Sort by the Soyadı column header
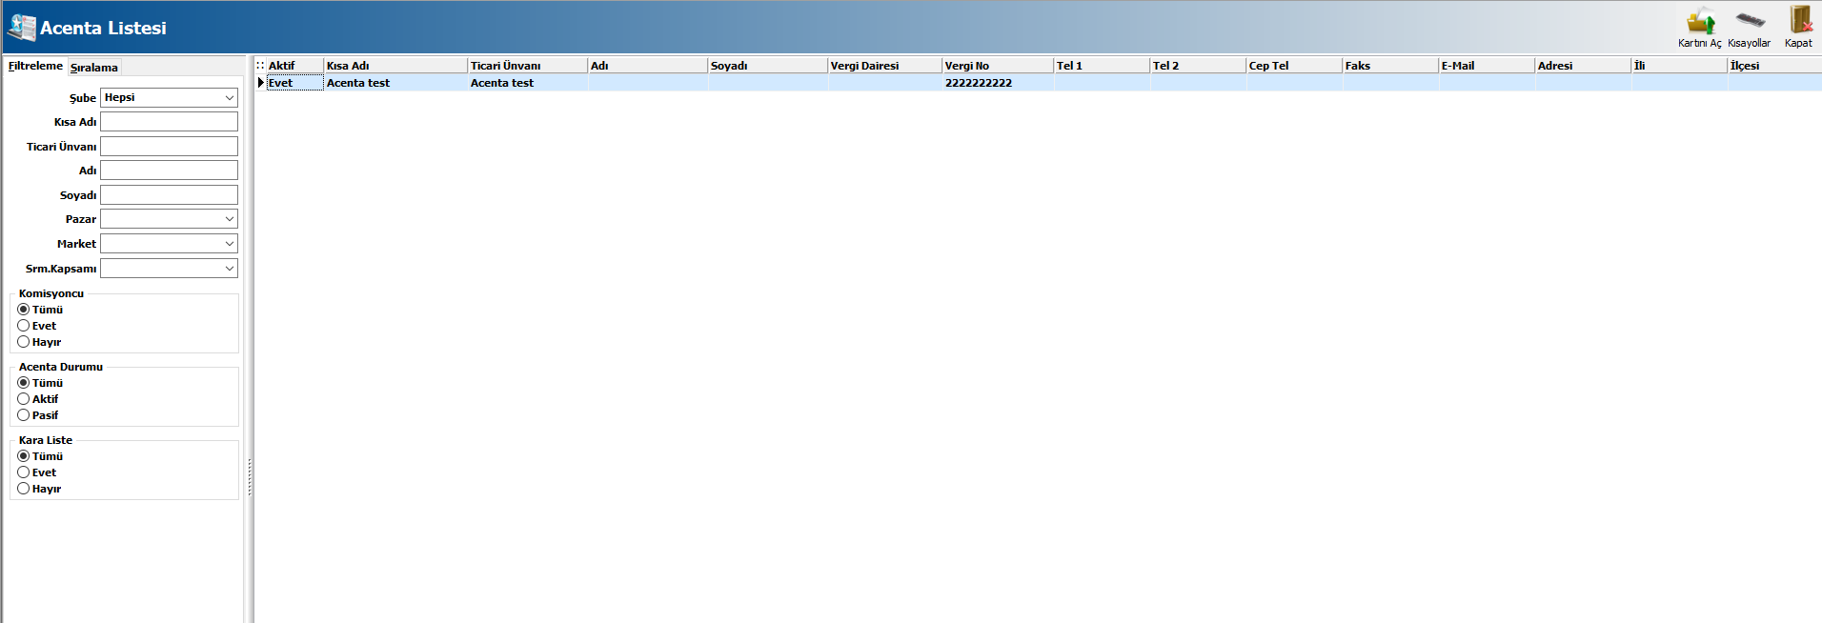This screenshot has width=1822, height=623. pos(768,66)
